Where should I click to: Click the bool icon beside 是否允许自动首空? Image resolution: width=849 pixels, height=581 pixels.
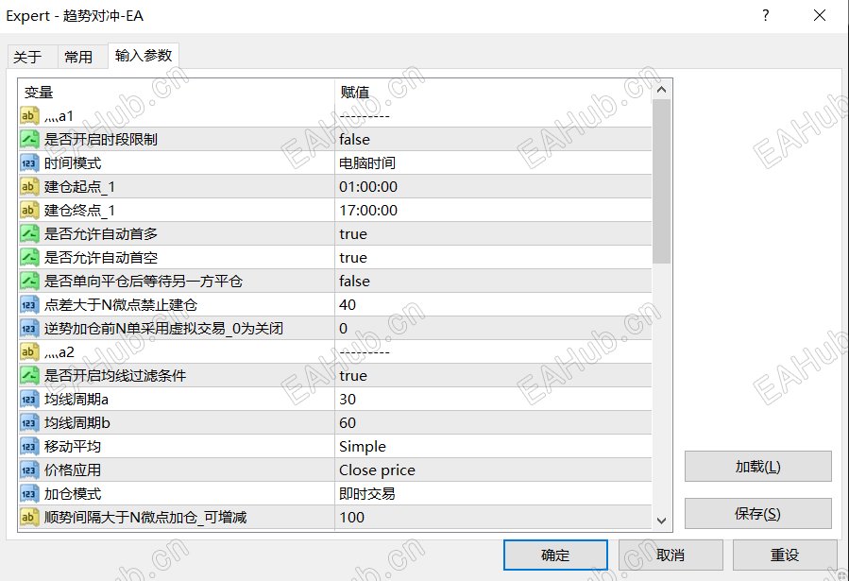pyautogui.click(x=29, y=257)
